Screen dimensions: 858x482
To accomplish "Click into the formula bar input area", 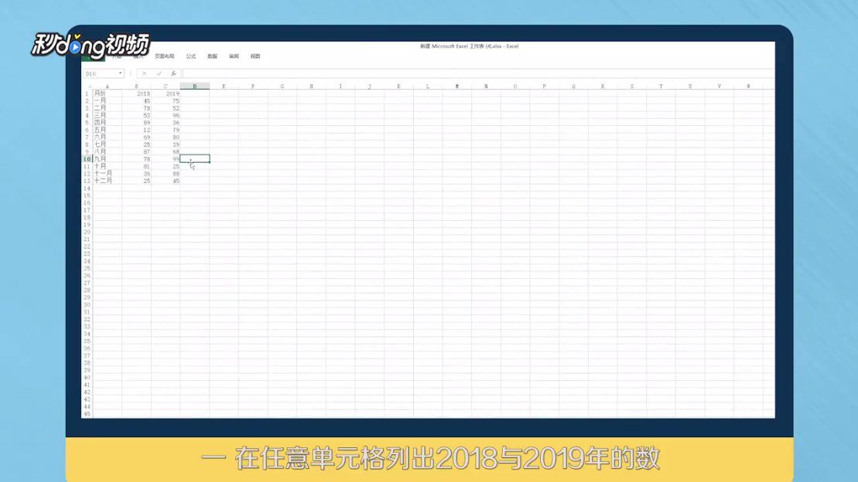I will 478,73.
